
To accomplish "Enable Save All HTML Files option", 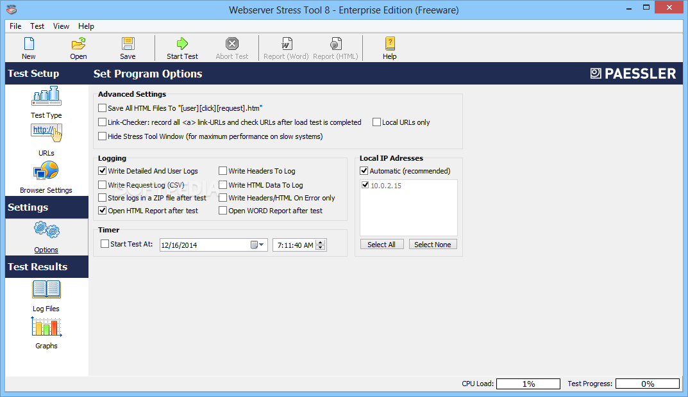I will [x=102, y=108].
